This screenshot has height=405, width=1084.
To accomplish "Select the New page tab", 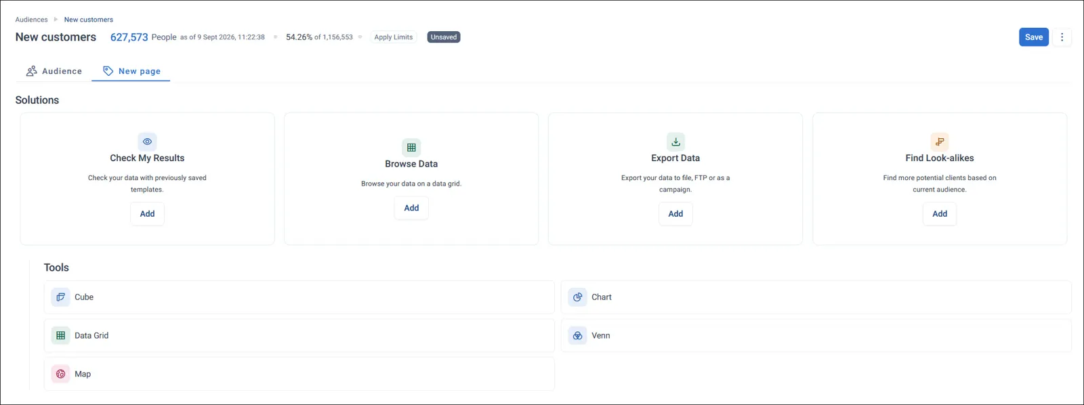I will tap(131, 71).
